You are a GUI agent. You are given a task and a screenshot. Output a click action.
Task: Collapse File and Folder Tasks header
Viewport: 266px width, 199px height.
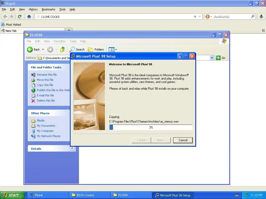pos(49,67)
